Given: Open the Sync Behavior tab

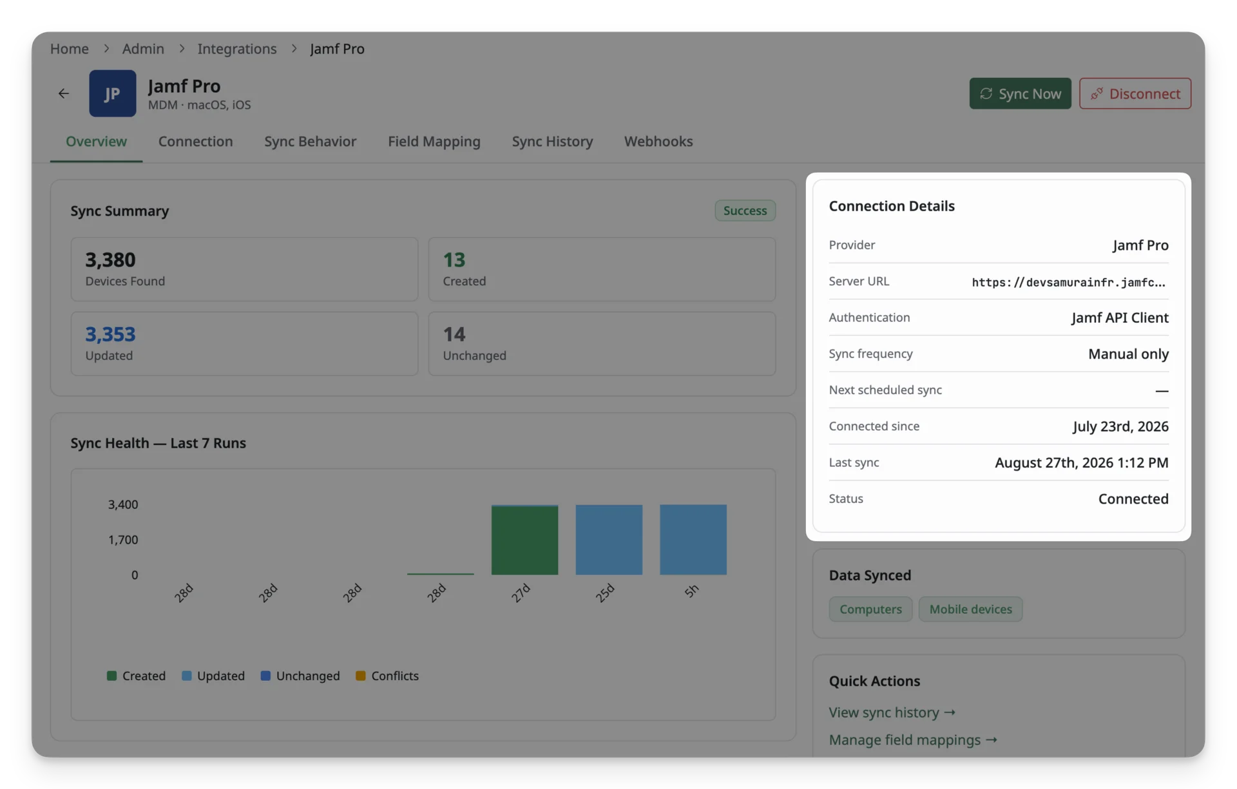Looking at the screenshot, I should (x=310, y=141).
